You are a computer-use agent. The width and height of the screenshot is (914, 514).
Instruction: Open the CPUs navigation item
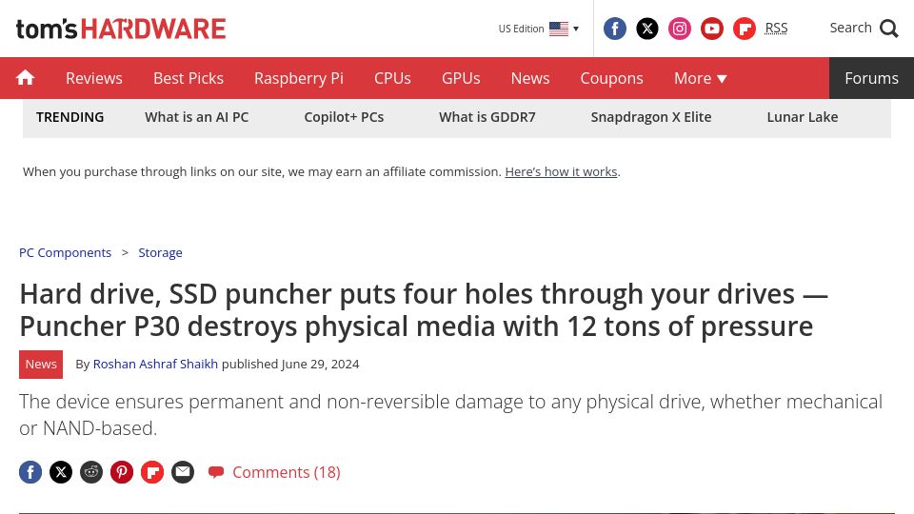(x=392, y=78)
